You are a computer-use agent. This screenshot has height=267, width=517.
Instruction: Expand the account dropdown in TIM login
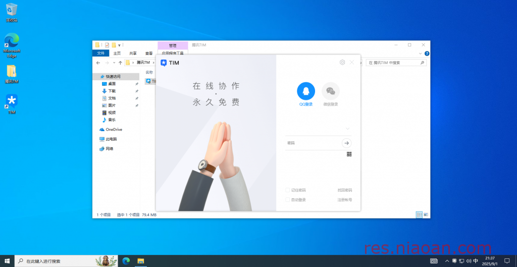(x=347, y=129)
